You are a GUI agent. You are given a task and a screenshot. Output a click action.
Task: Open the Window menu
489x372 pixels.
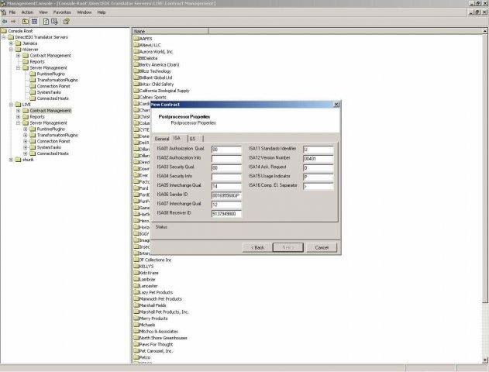[x=84, y=12]
